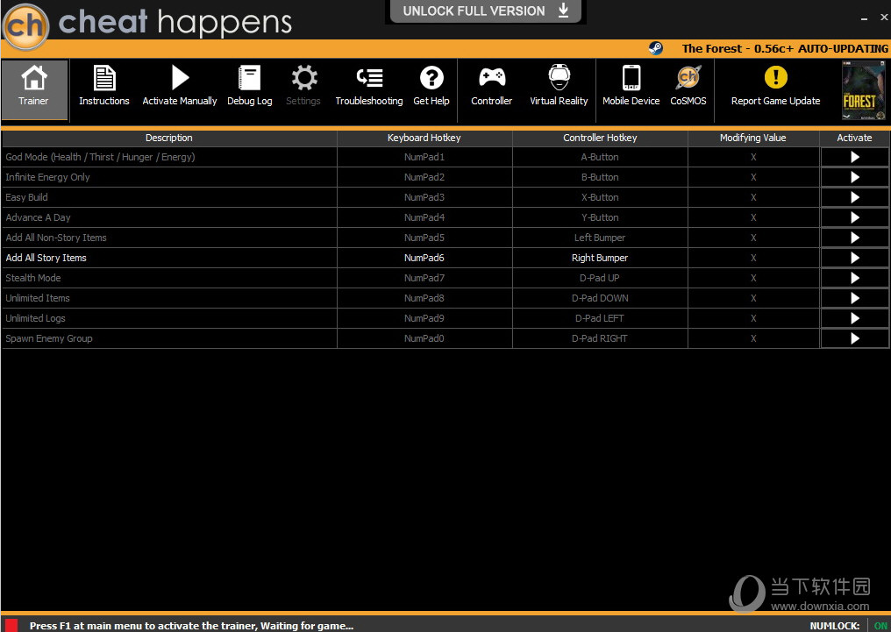Click the Controller Hotkey column header
Image resolution: width=891 pixels, height=632 pixels.
600,138
